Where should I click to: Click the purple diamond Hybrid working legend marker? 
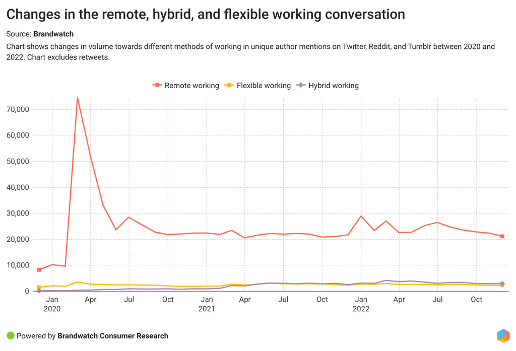[301, 86]
